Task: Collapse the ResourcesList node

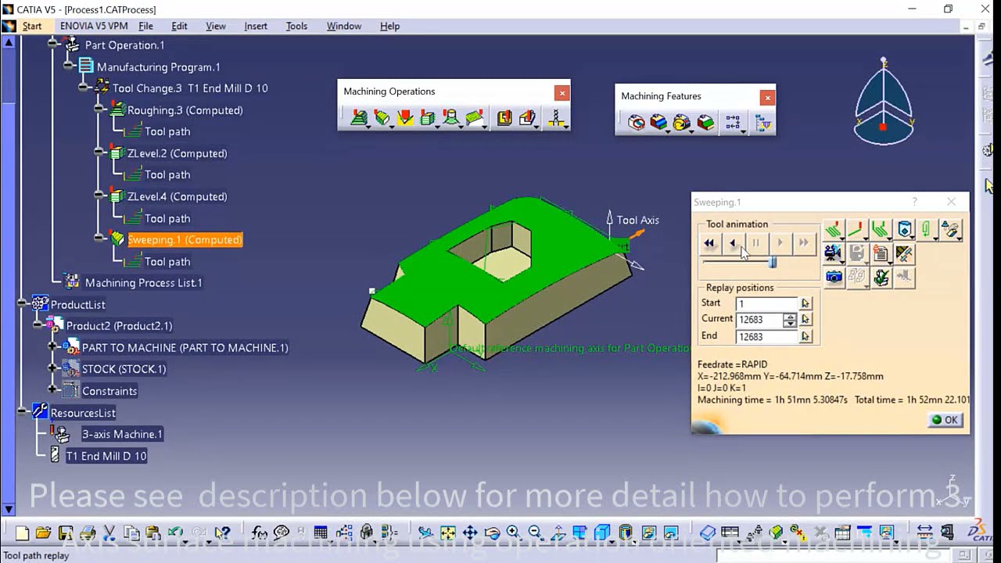Action: point(22,411)
